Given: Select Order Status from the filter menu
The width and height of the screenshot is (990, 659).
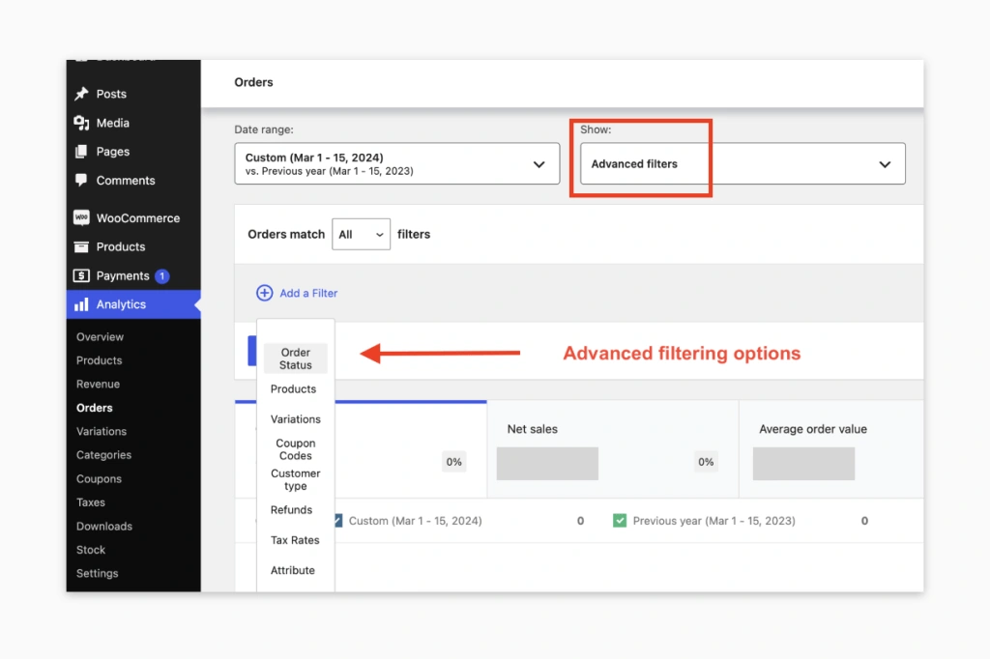Looking at the screenshot, I should pos(295,358).
